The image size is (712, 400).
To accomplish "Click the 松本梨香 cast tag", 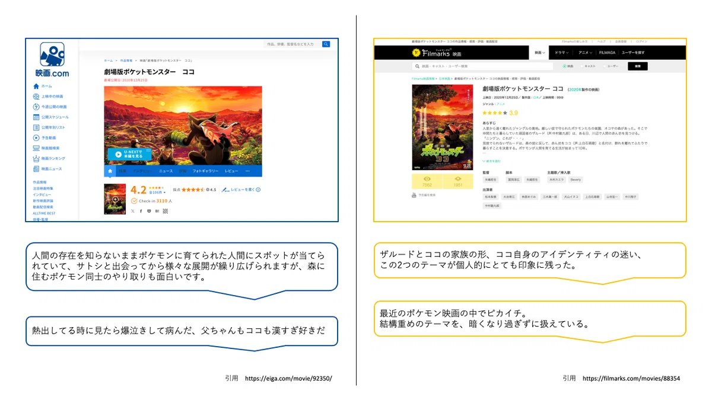I will (x=491, y=197).
